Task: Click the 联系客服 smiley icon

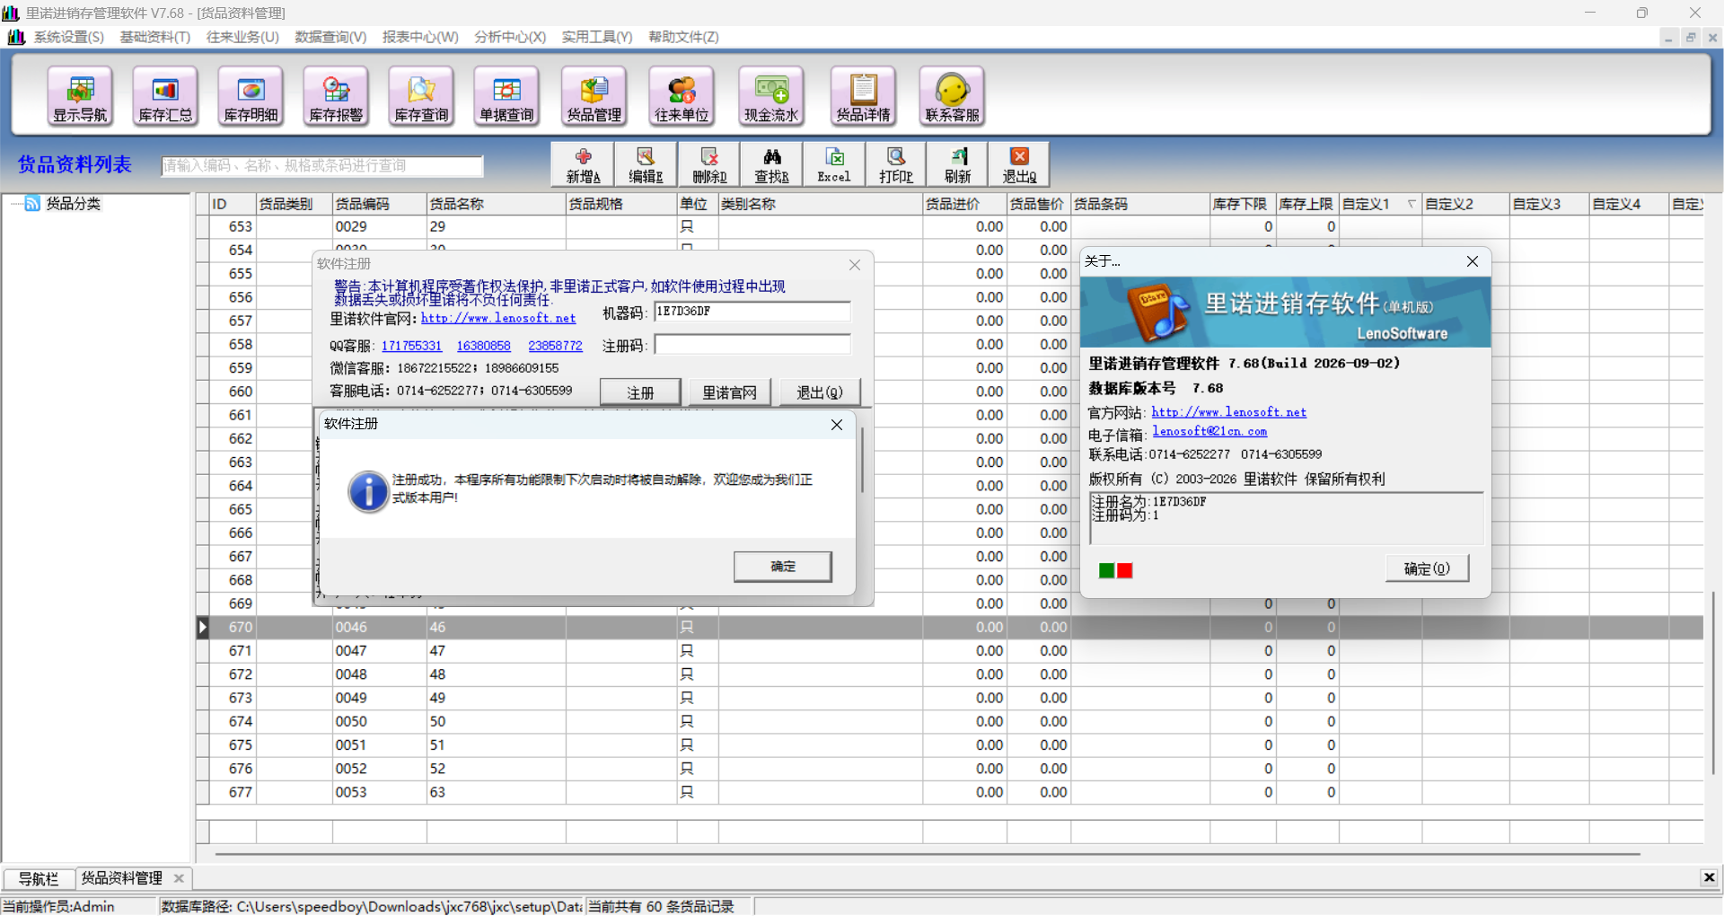Action: (952, 96)
